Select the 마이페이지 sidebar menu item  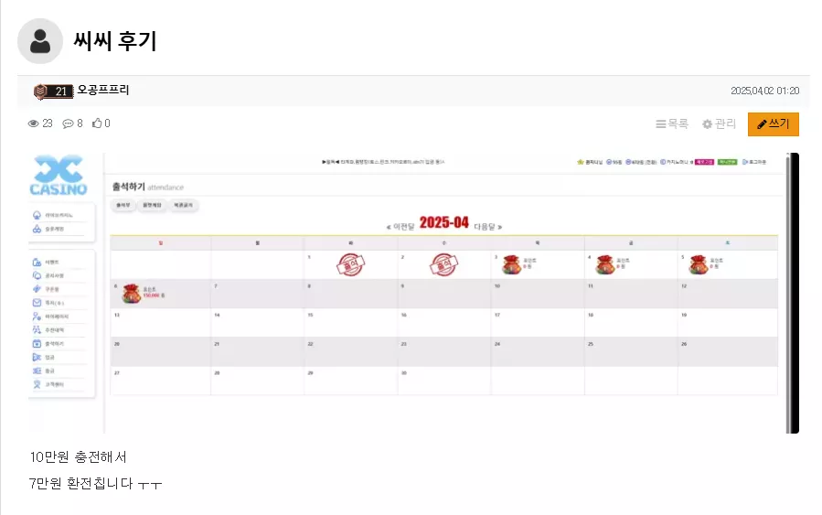pyautogui.click(x=57, y=317)
